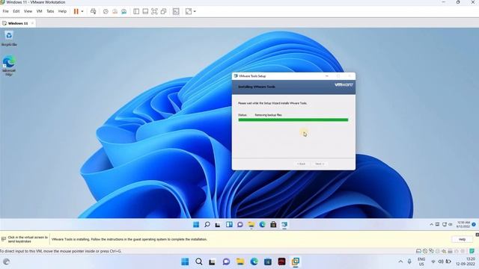
Task: Select the VMware Workstation host taskbar icon
Action: (x=296, y=262)
